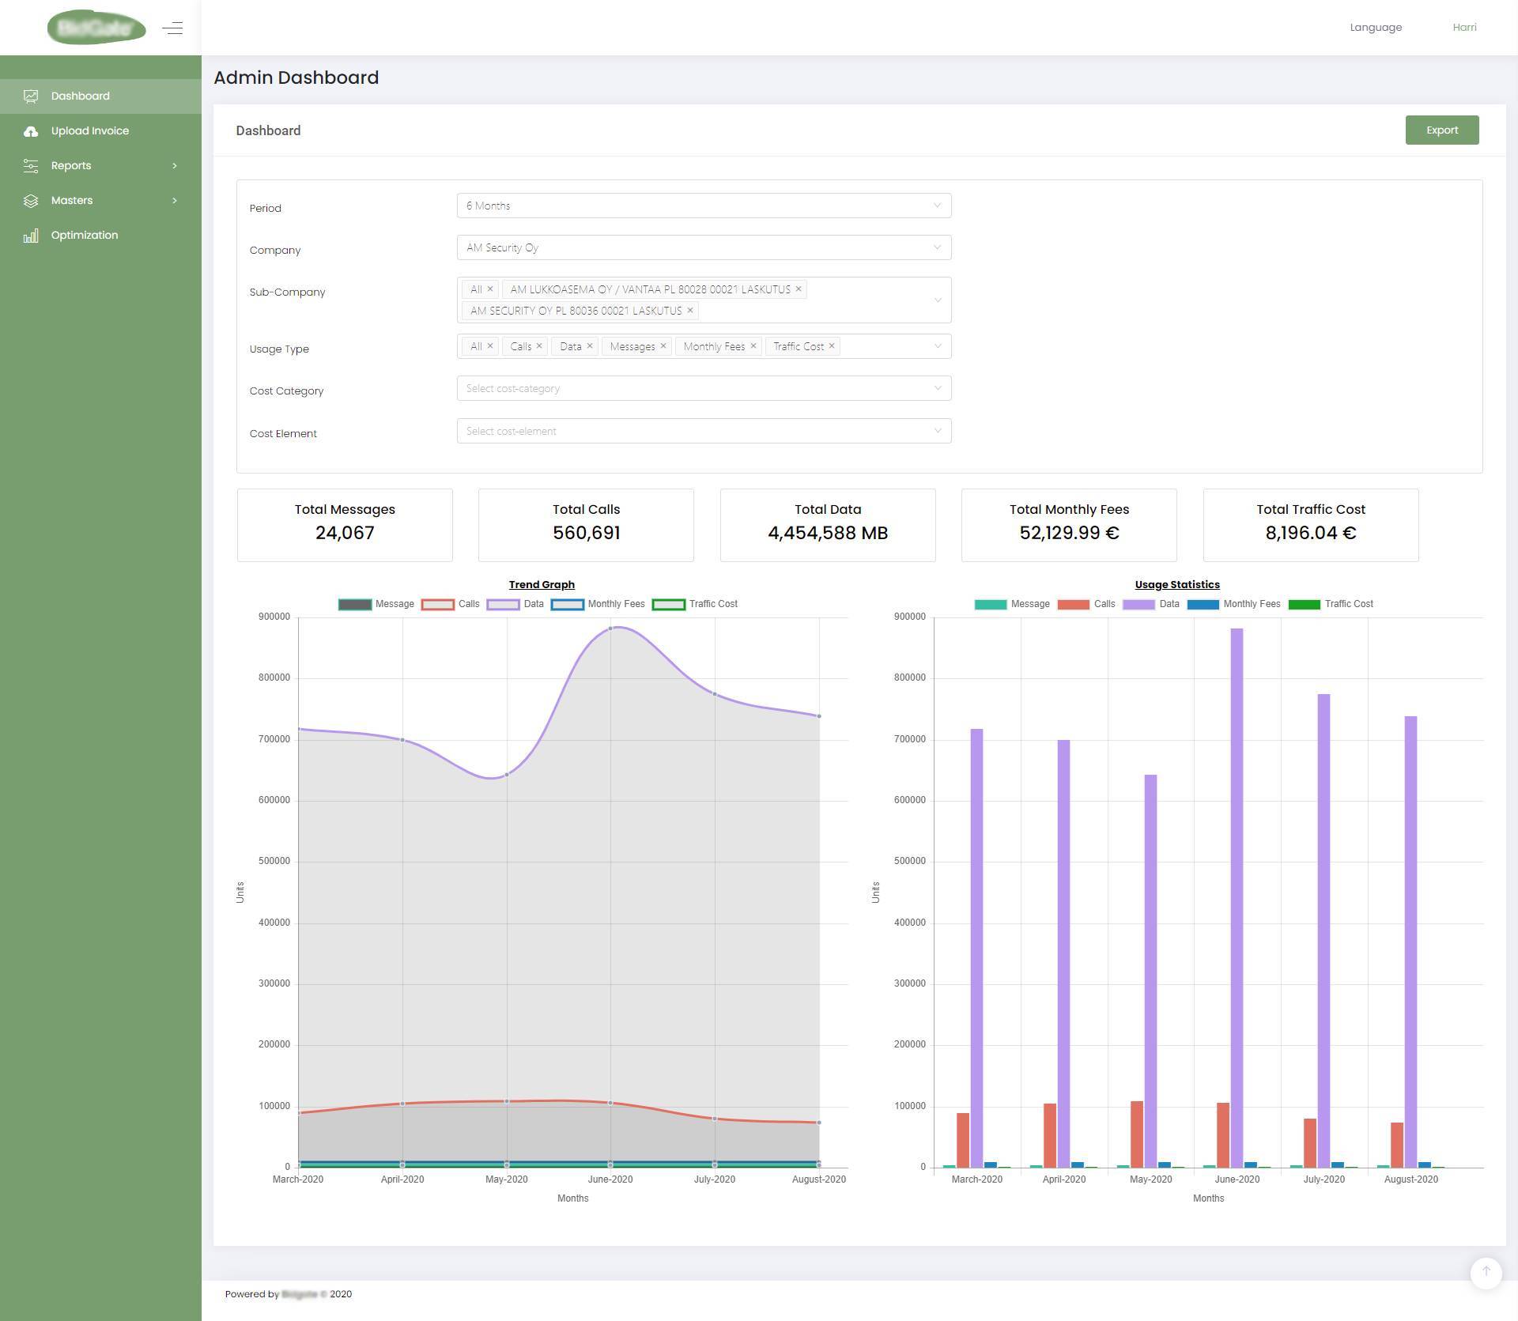Click the Upload Invoice cloud icon
This screenshot has width=1518, height=1321.
pos(31,131)
